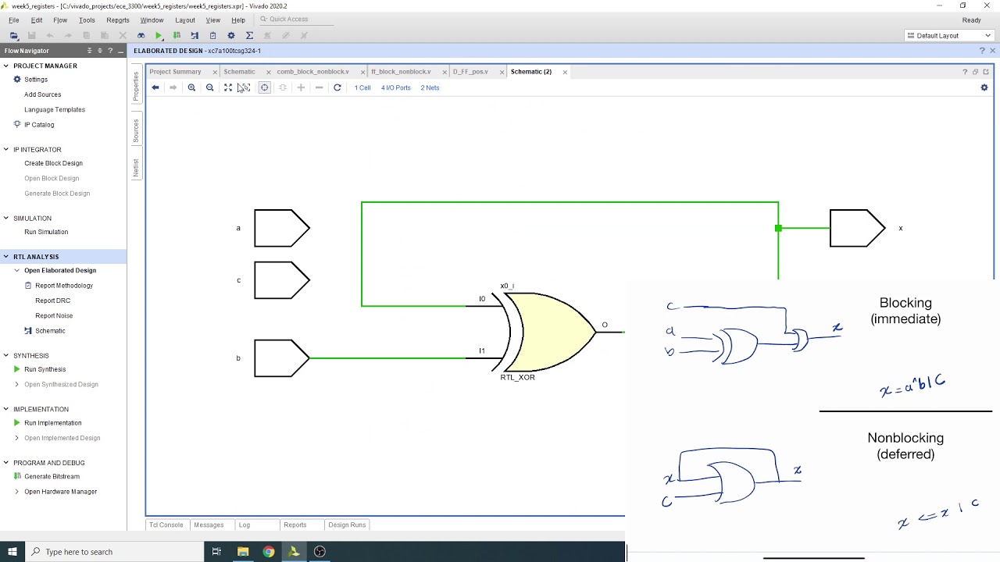Click the binoculars Find icon
This screenshot has width=1000, height=562.
[141, 35]
